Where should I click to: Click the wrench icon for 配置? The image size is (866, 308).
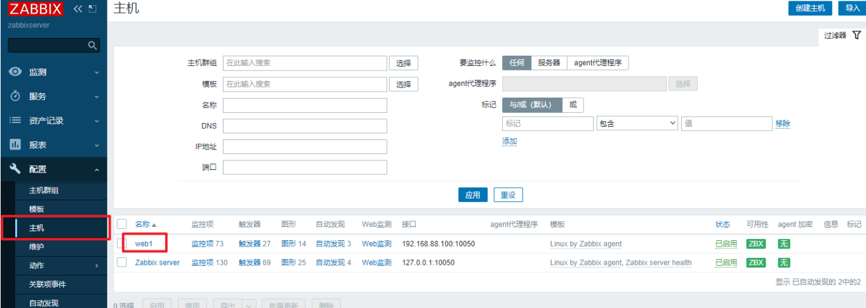point(16,169)
